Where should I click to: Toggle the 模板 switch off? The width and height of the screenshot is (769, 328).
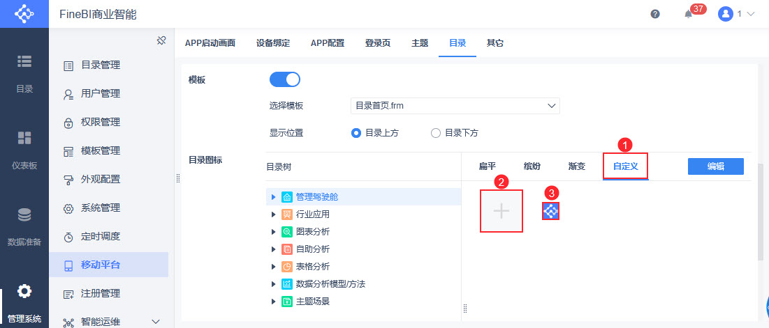pyautogui.click(x=284, y=79)
